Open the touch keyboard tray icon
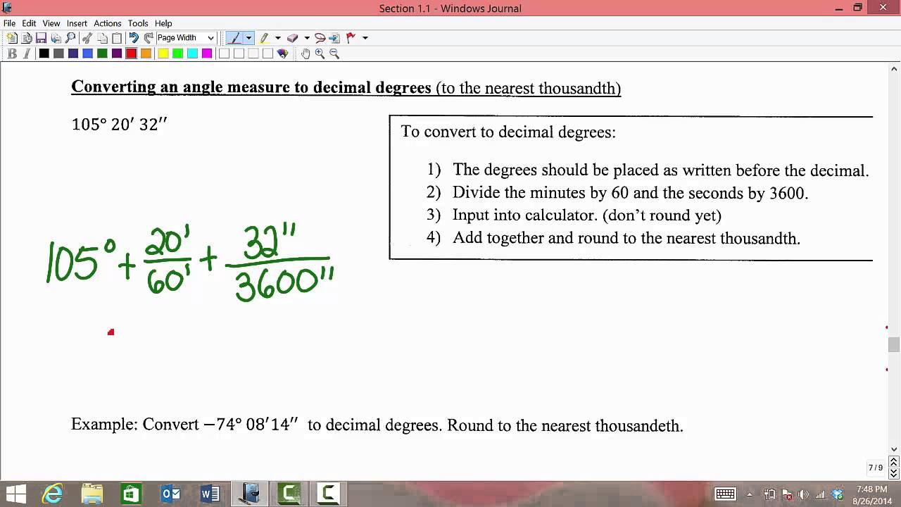This screenshot has height=507, width=901. click(725, 494)
